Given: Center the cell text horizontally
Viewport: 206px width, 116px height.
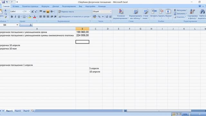Looking at the screenshot, I should [44, 16].
